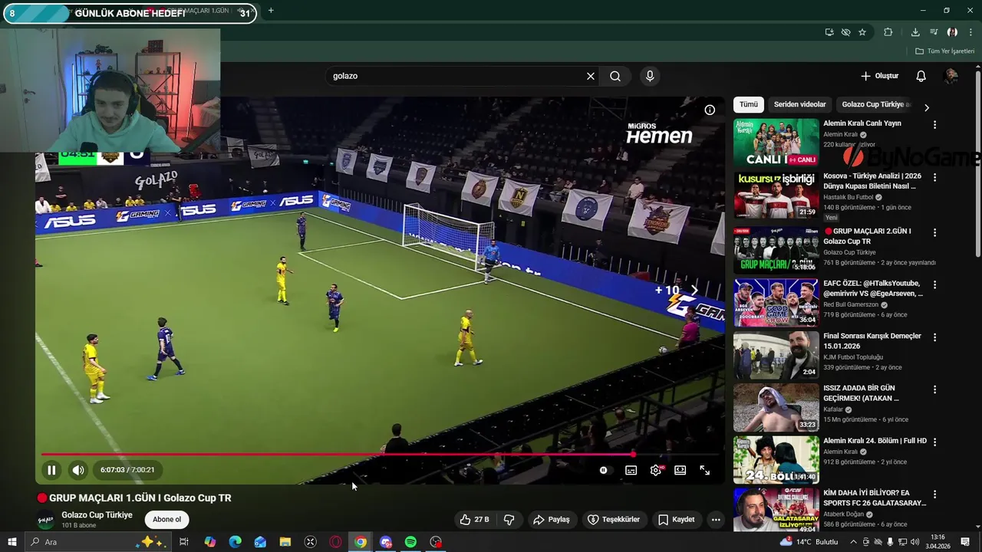Open Final Sonrası Karışık Demeçler thumbnail
982x552 pixels.
pyautogui.click(x=776, y=356)
